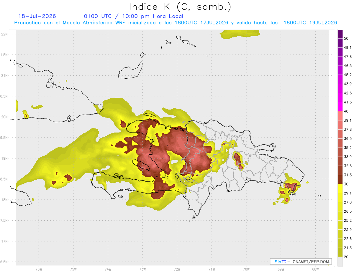Click the '73W' longitude axis label
Image resolution: width=354 pixels, height=273 pixels.
click(142, 269)
